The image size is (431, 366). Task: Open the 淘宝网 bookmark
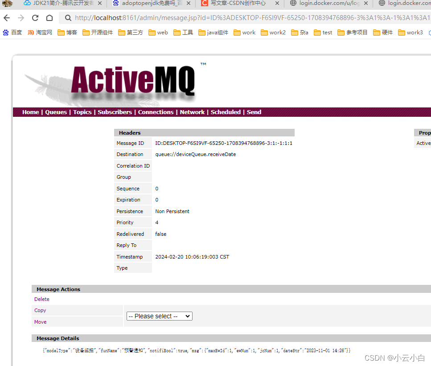[x=40, y=33]
